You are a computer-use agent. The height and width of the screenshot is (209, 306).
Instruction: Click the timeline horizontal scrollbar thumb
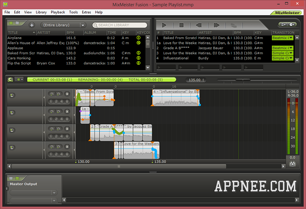(x=119, y=167)
